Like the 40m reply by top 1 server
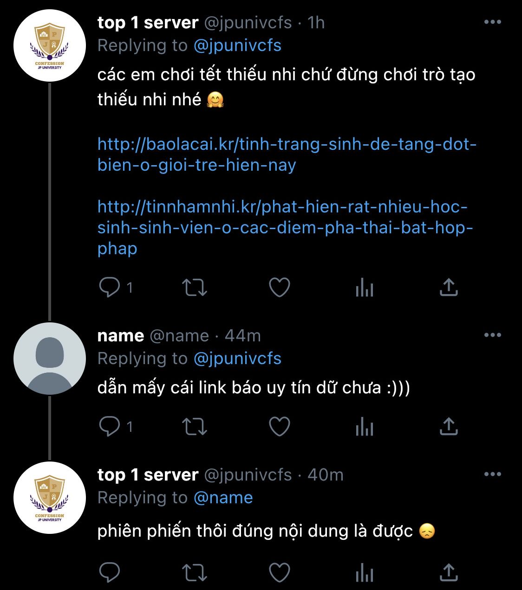Screen dimensions: 522x590 [x=280, y=572]
